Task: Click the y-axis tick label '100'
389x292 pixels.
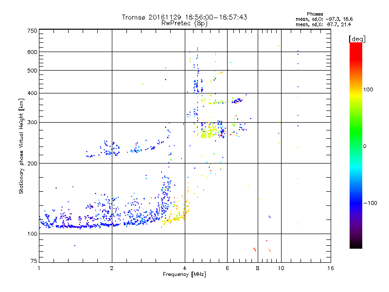Action: tap(32, 234)
